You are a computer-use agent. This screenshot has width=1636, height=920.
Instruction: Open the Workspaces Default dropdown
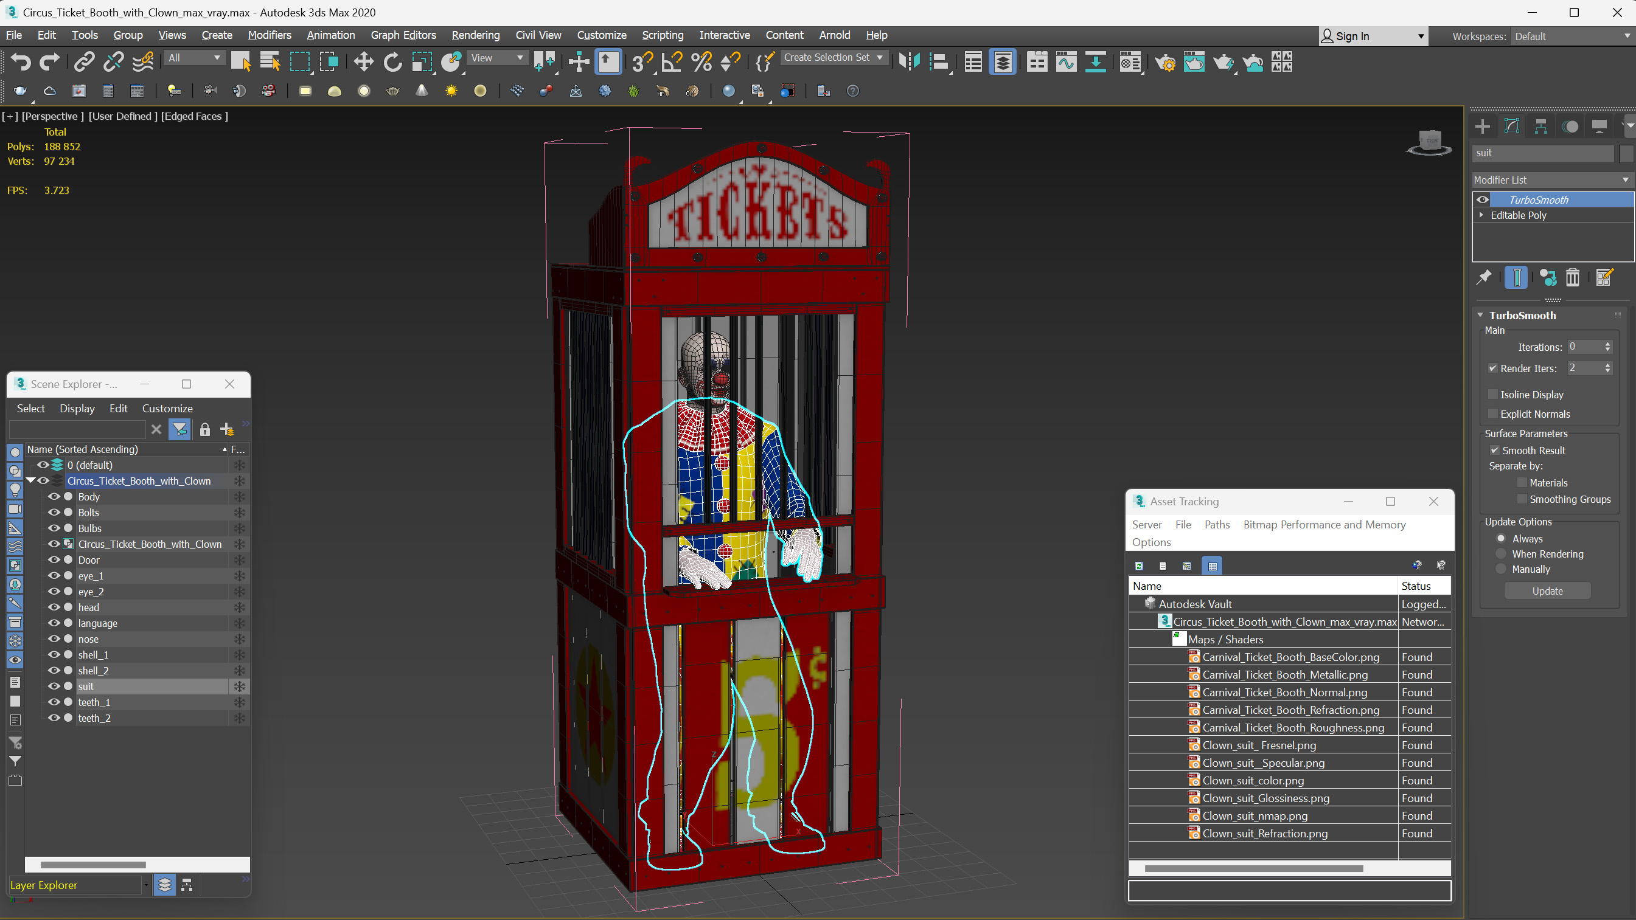(1572, 36)
